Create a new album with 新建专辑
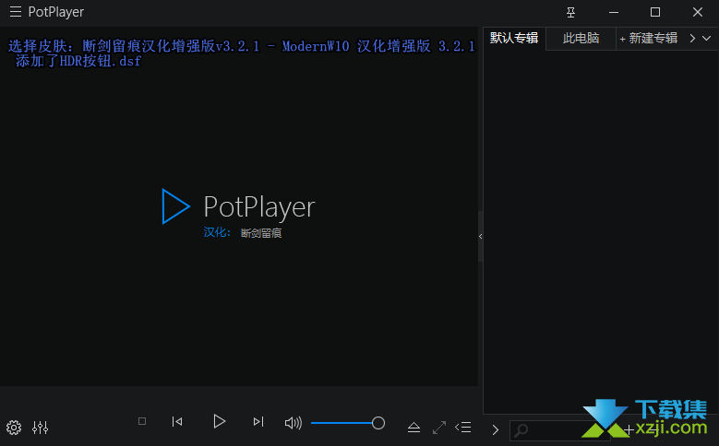Image resolution: width=719 pixels, height=446 pixels. [x=648, y=39]
